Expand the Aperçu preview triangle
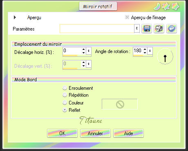 click(15, 18)
